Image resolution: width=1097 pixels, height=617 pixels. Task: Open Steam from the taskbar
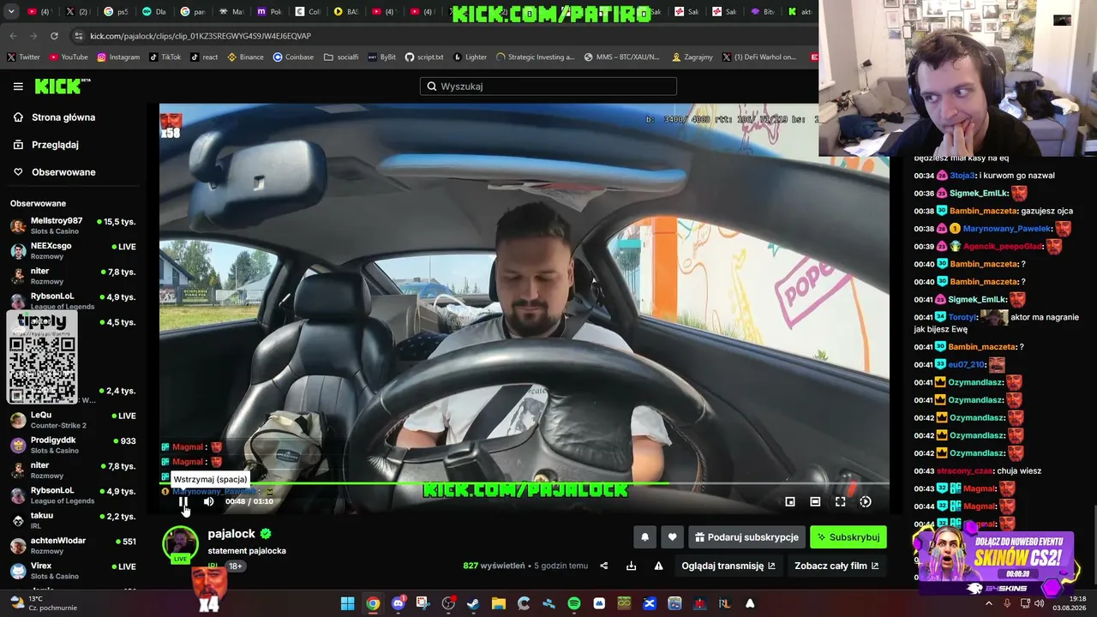pos(473,603)
